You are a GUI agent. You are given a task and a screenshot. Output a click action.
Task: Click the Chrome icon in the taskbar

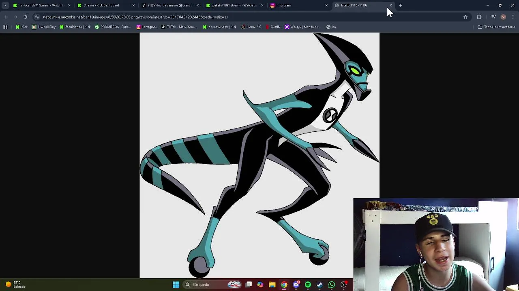284,285
